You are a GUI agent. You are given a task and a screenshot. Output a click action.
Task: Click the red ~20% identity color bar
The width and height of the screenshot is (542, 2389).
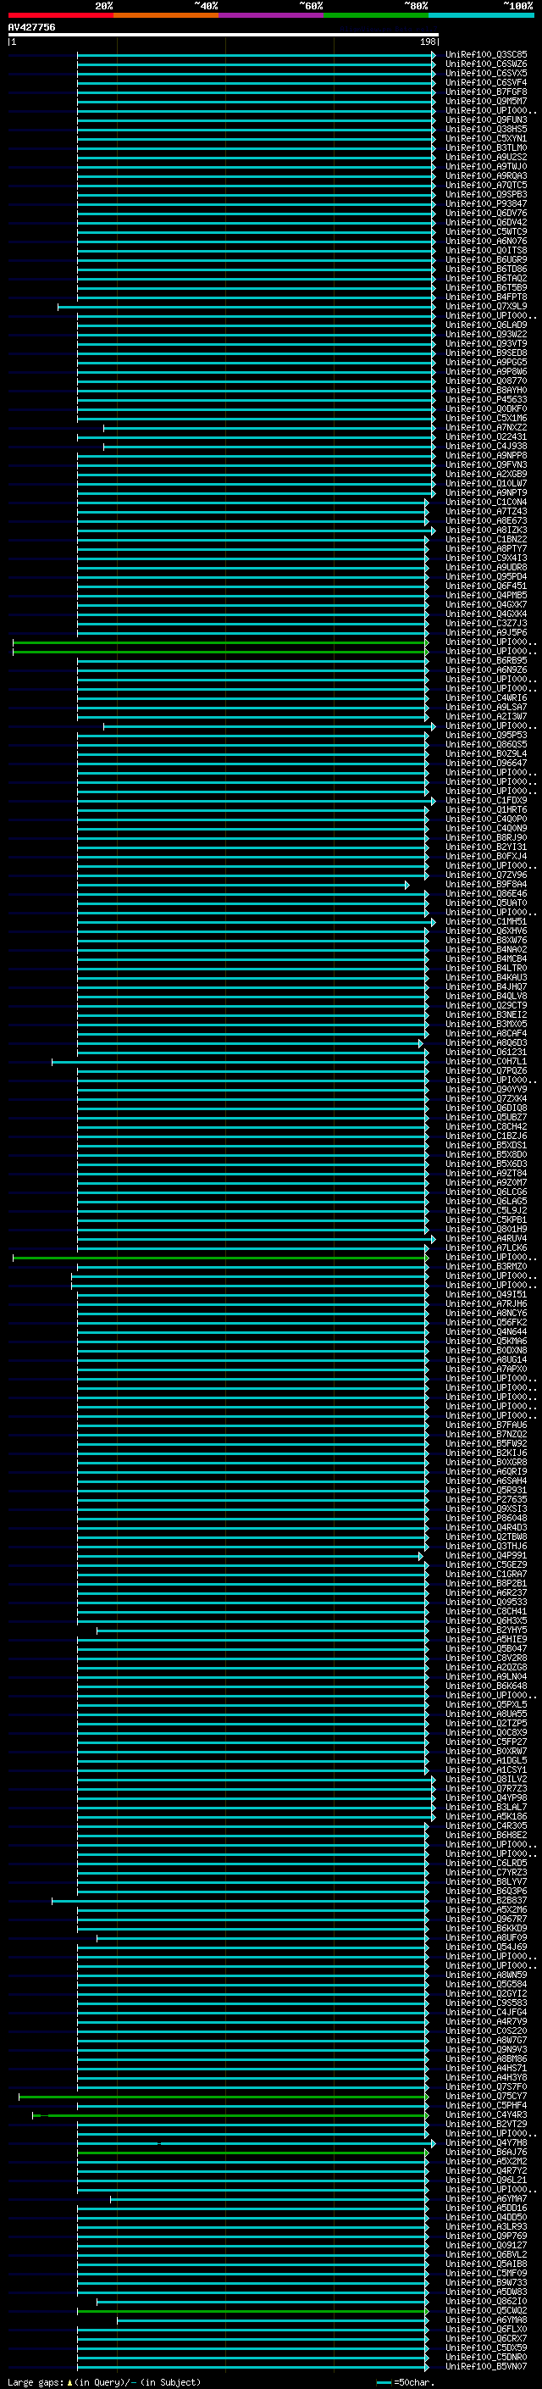pos(61,15)
